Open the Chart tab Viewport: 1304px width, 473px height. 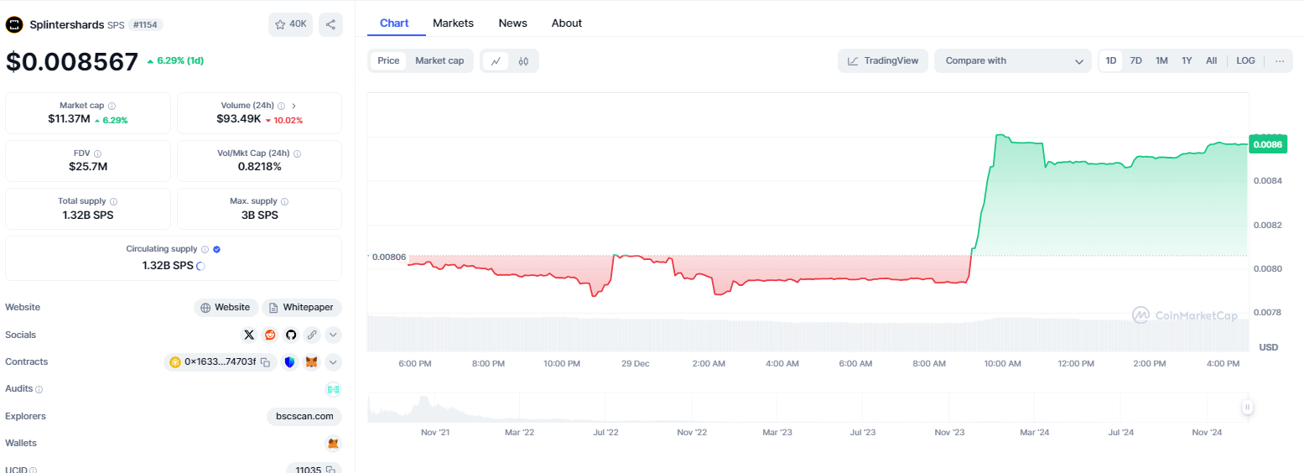tap(394, 23)
